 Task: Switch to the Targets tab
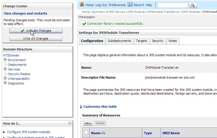click(141, 41)
